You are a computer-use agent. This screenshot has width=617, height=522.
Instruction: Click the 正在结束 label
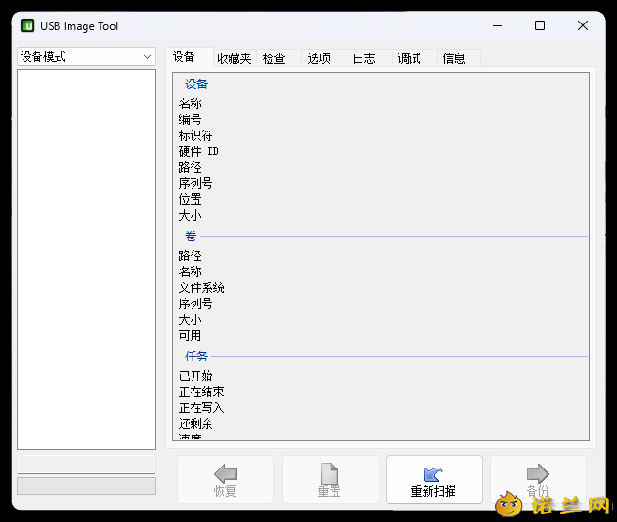202,391
